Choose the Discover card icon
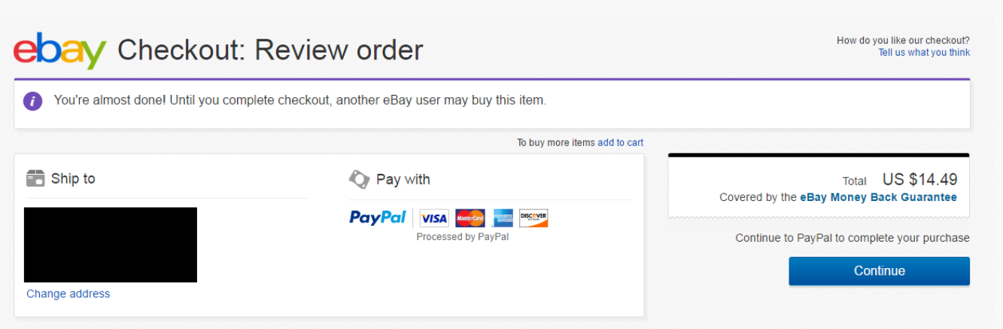The width and height of the screenshot is (1003, 329). [533, 218]
